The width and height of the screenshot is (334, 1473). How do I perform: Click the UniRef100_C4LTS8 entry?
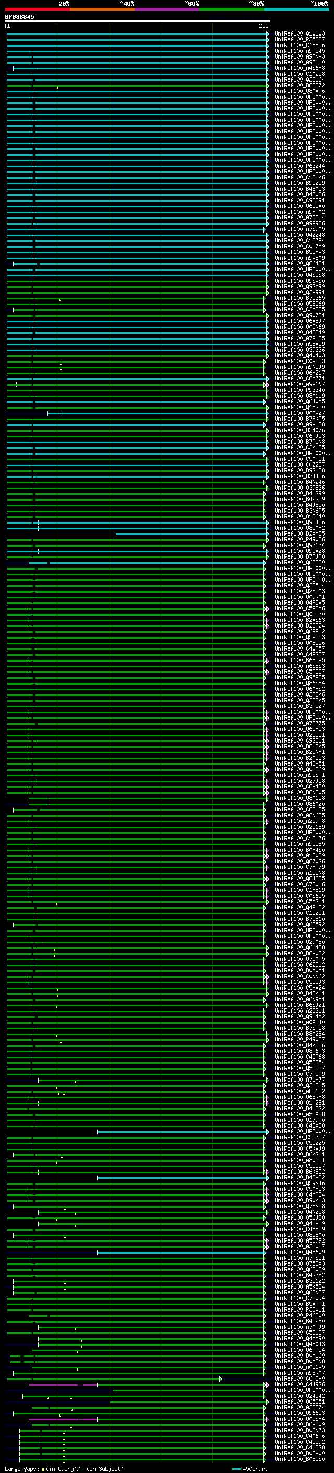299,1448
